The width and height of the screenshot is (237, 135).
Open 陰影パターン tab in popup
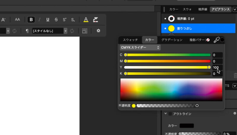(x=198, y=40)
